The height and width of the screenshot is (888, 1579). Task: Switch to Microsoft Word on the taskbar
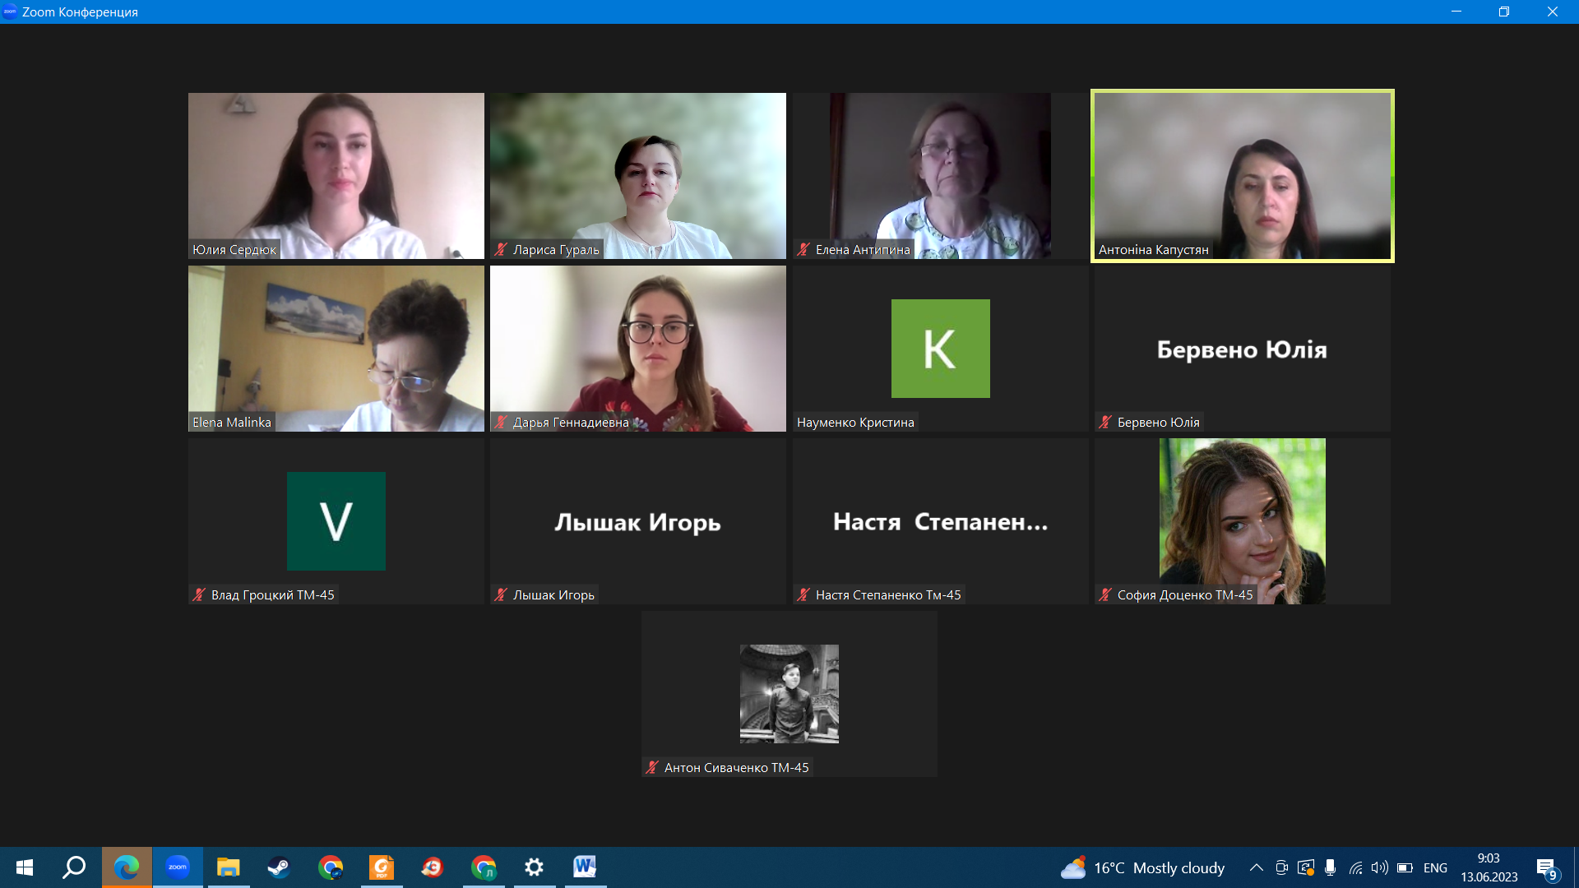[585, 867]
